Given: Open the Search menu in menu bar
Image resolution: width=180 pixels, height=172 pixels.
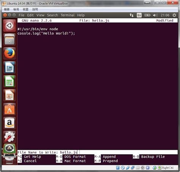Looking at the screenshot, I should pyautogui.click(x=52, y=15).
